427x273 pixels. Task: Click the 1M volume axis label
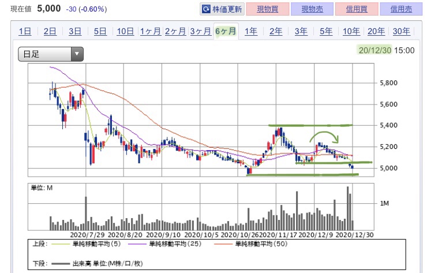pyautogui.click(x=384, y=203)
